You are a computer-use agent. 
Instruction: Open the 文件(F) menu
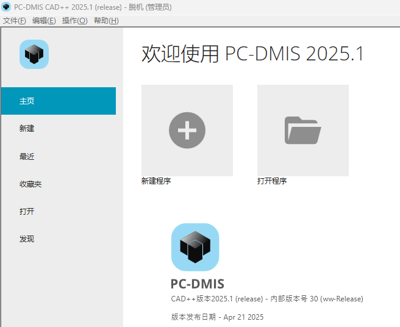click(x=15, y=21)
